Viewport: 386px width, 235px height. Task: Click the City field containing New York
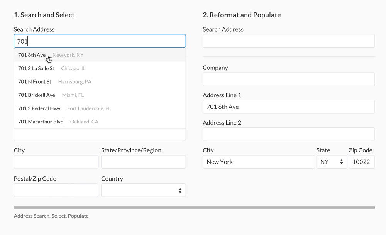(x=258, y=162)
